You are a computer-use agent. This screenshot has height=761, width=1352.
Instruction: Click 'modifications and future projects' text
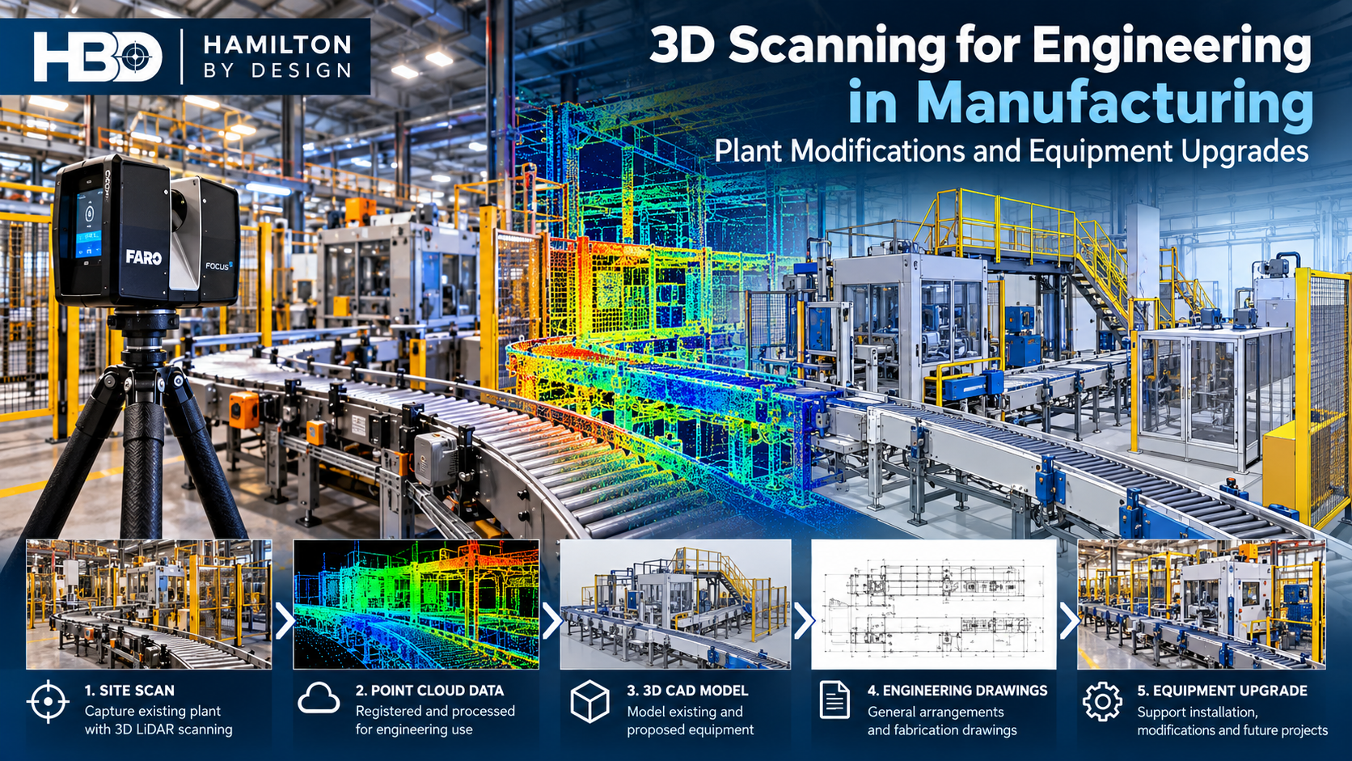point(1232,729)
